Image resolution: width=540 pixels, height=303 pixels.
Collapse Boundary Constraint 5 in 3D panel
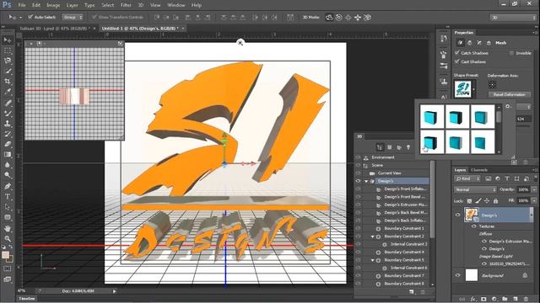[373, 260]
